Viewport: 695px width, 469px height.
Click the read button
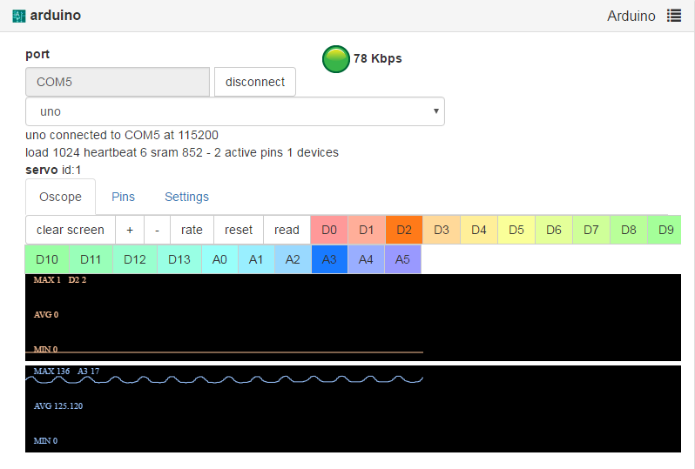coord(287,230)
